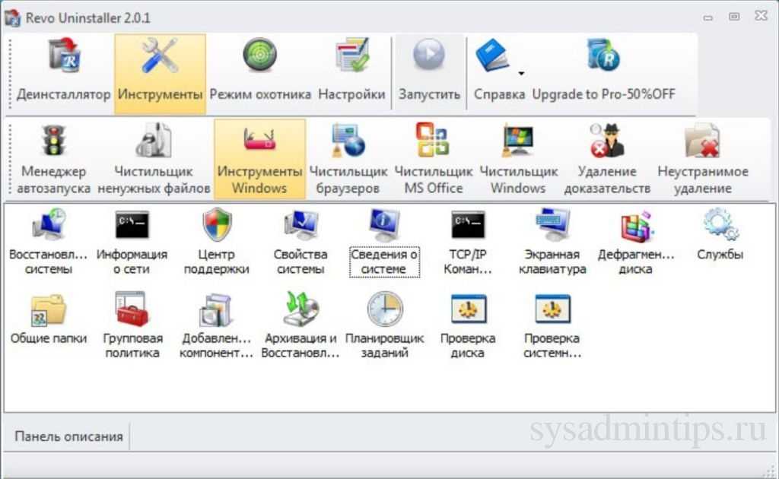Click Upgrade to Pro-50%OFF

click(603, 73)
